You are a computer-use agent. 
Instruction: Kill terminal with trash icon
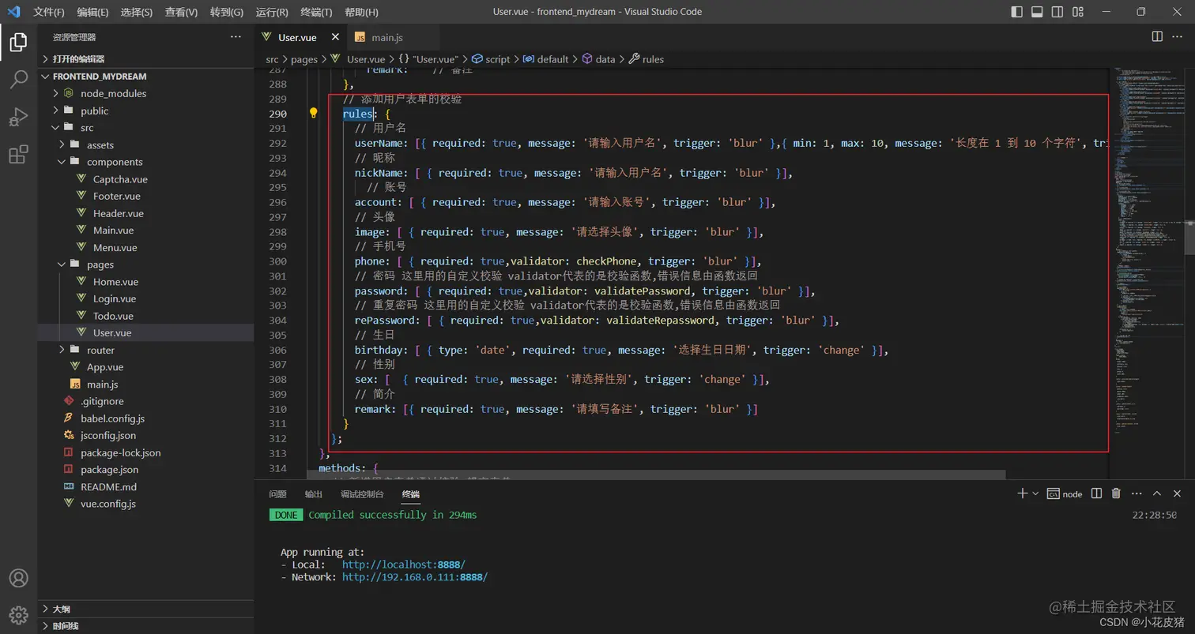(1116, 493)
